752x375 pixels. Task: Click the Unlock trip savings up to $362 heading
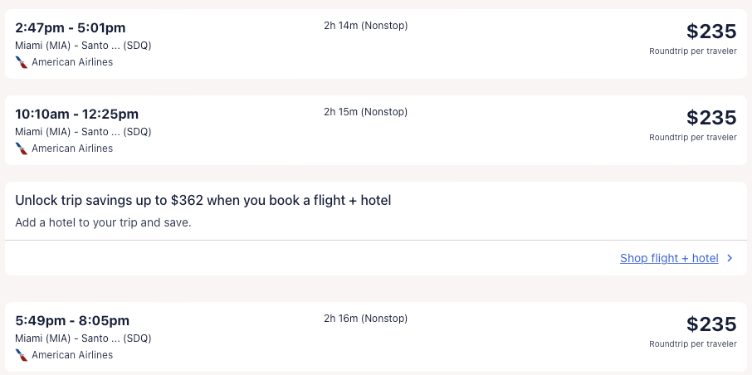[x=203, y=200]
